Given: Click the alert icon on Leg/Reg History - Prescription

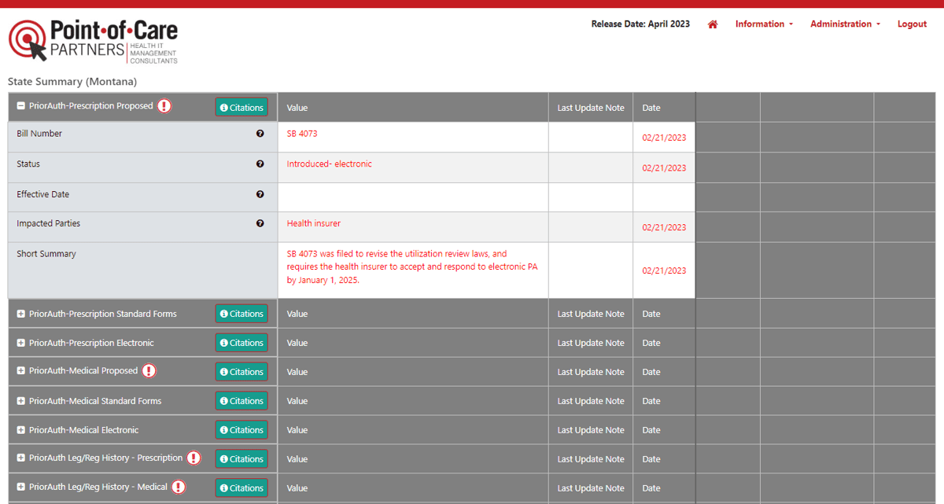Looking at the screenshot, I should click(194, 458).
